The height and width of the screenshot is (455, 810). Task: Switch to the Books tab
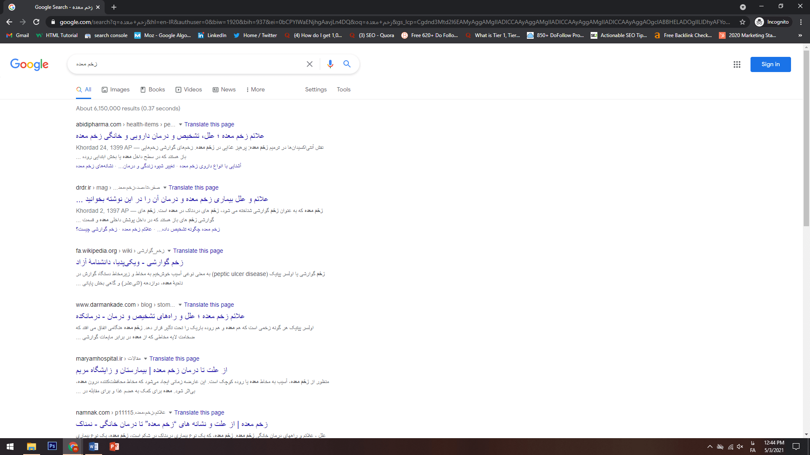(x=152, y=90)
